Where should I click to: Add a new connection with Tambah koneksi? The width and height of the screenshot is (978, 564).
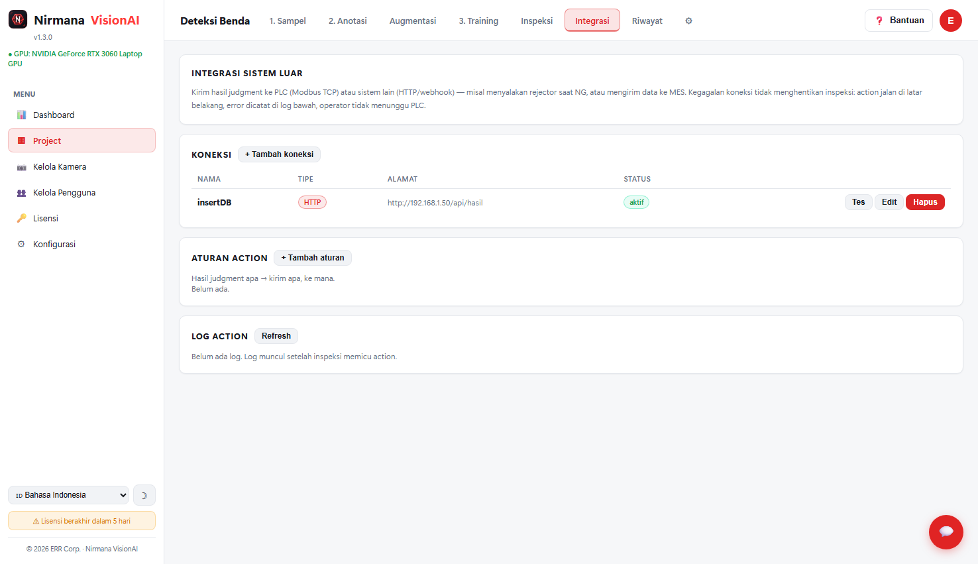click(x=279, y=154)
